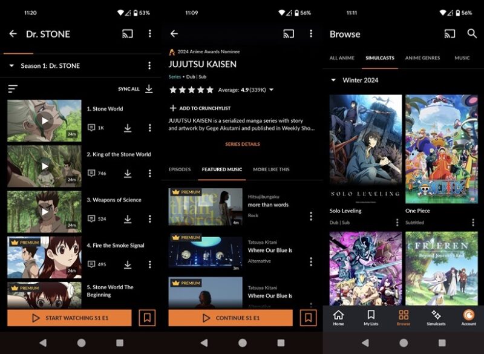
Task: Collapse the Winter 2024 section
Action: point(332,80)
